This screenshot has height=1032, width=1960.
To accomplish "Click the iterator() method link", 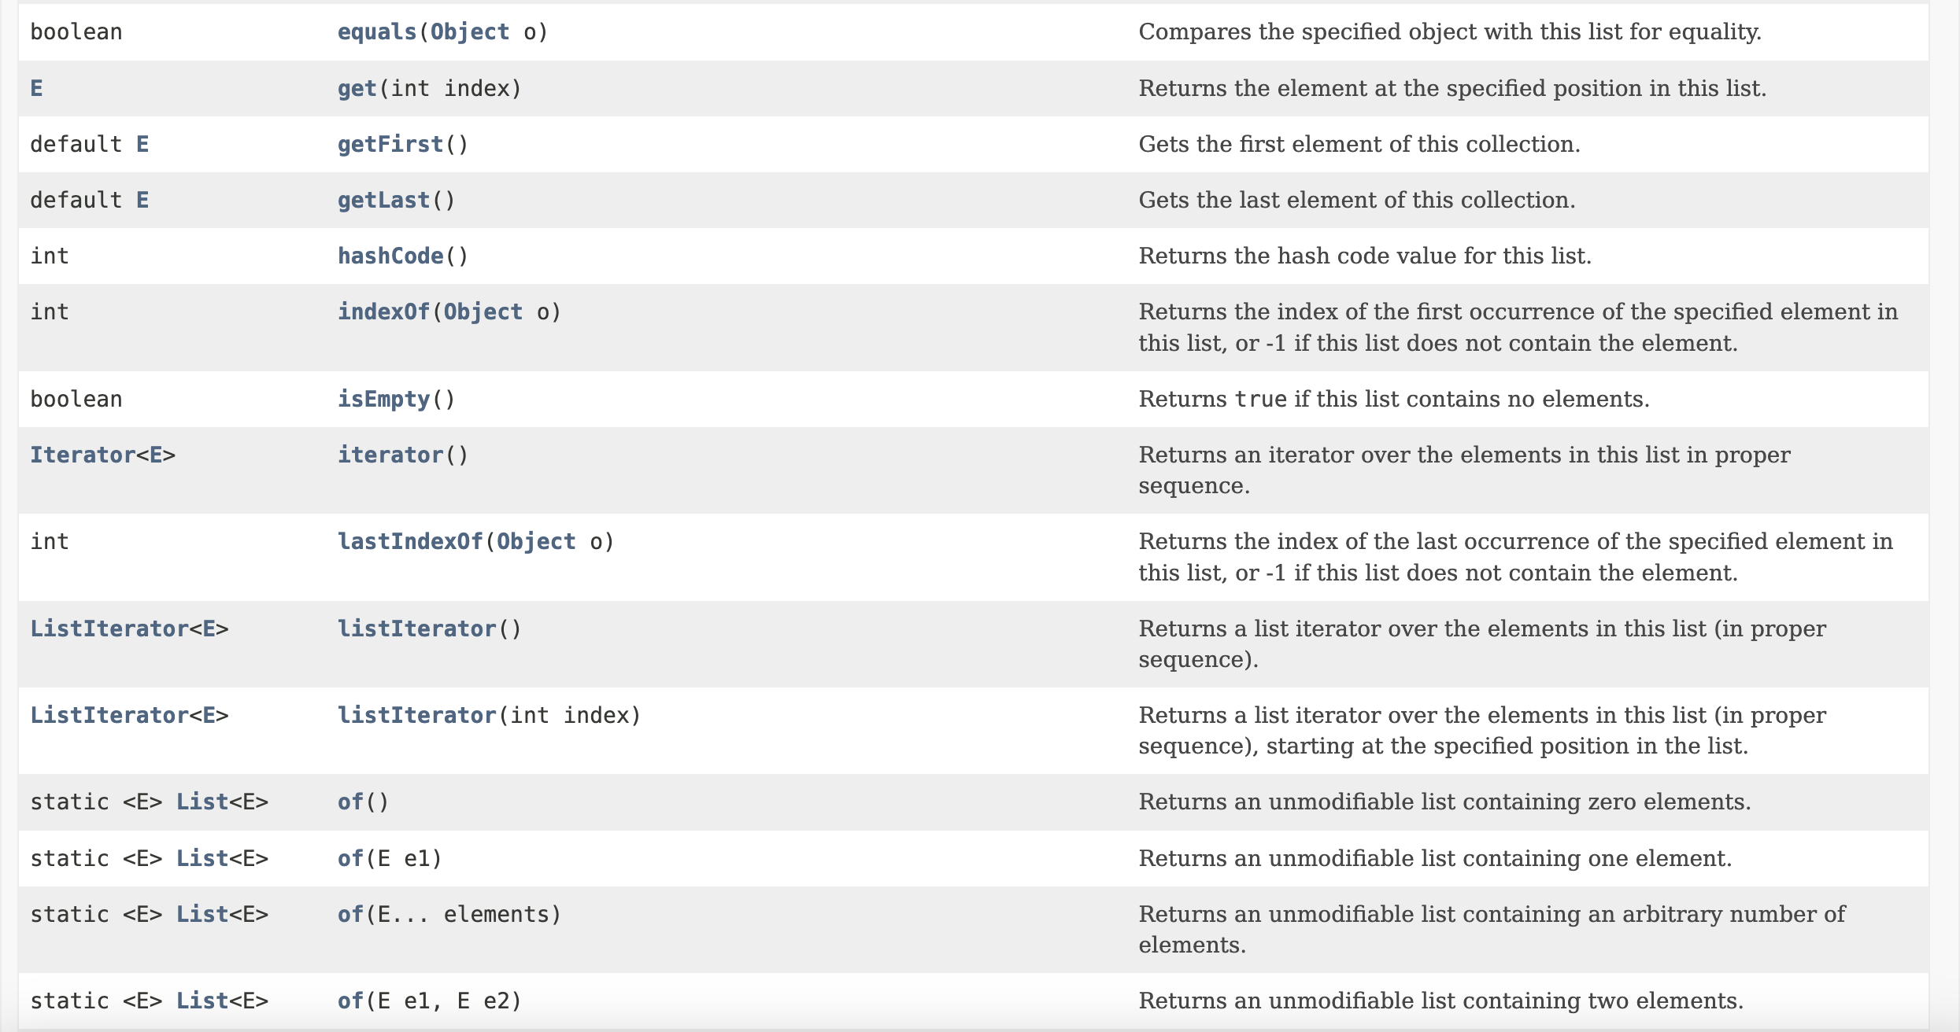I will [x=390, y=455].
